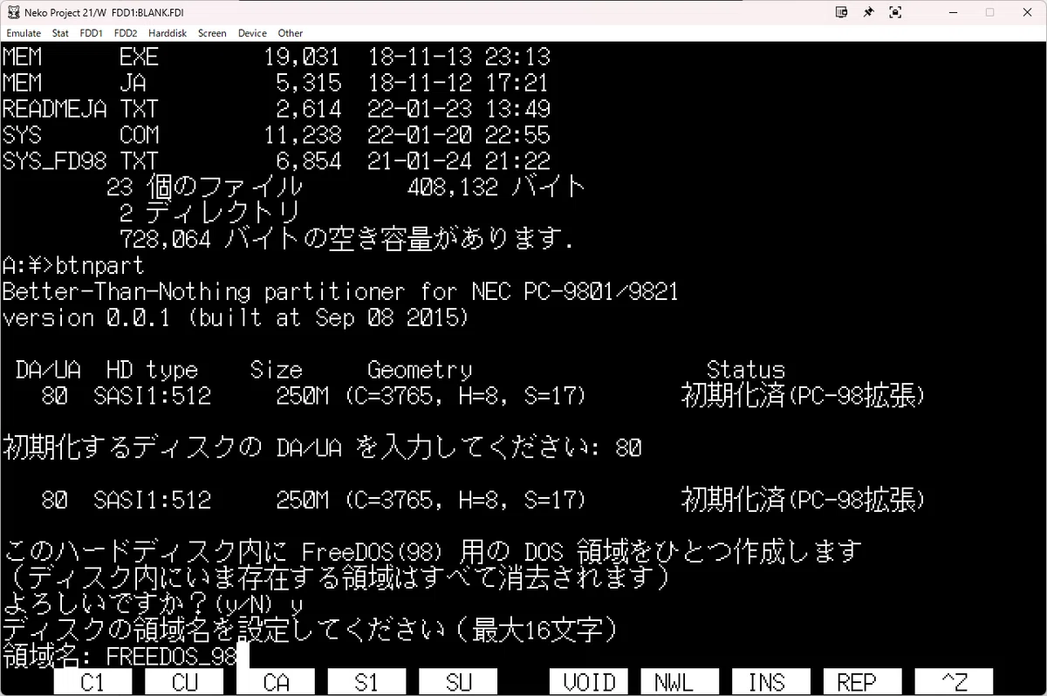Viewport: 1047px width, 696px height.
Task: Click the '408,132 バイト' total size text
Action: click(x=496, y=186)
